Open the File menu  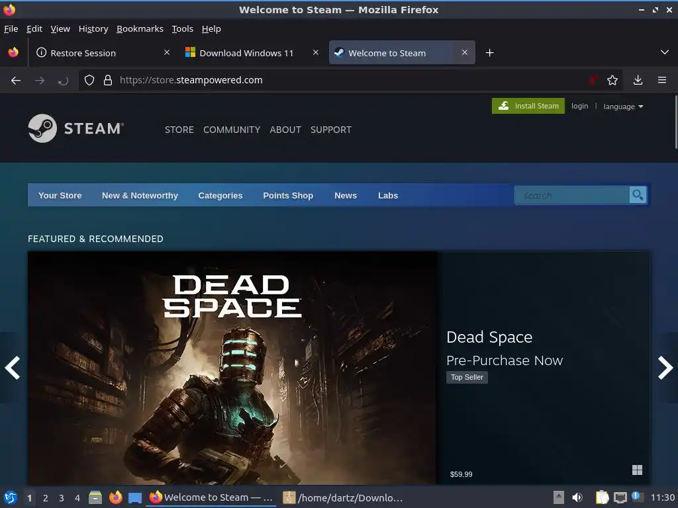click(x=11, y=28)
